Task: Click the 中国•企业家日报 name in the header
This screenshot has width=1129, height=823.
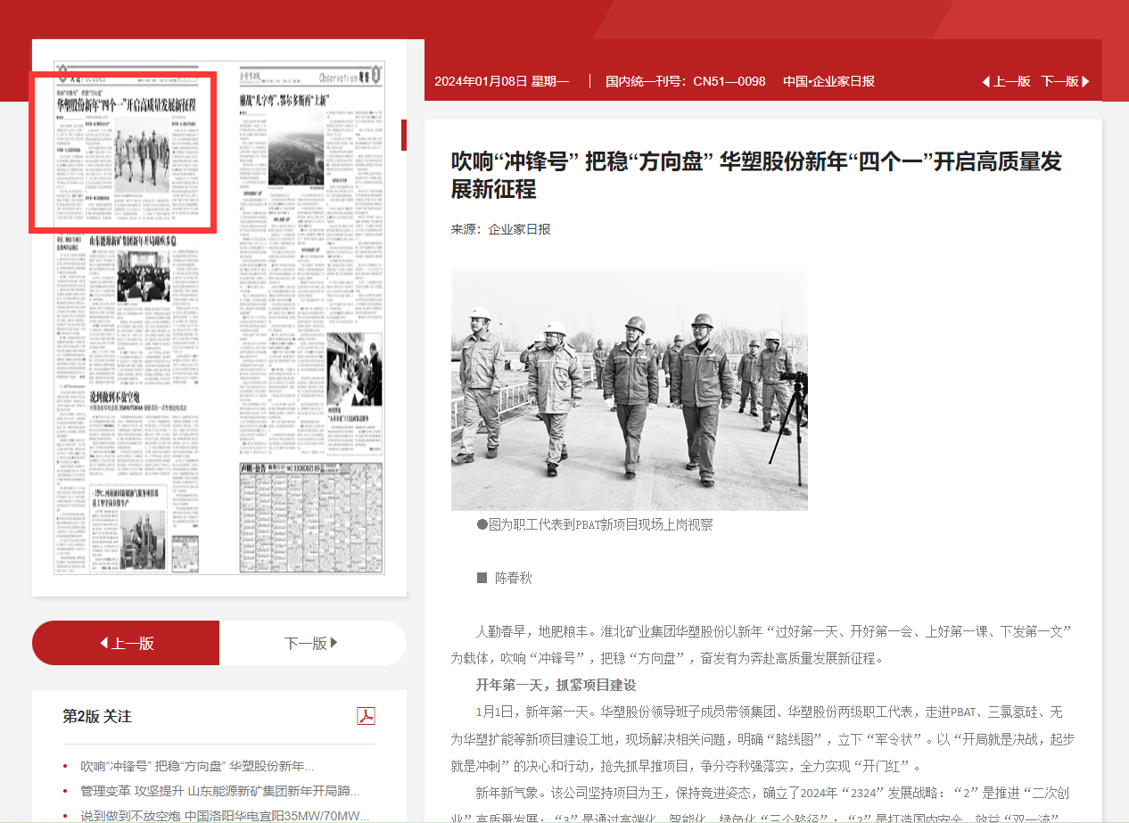Action: (x=828, y=81)
